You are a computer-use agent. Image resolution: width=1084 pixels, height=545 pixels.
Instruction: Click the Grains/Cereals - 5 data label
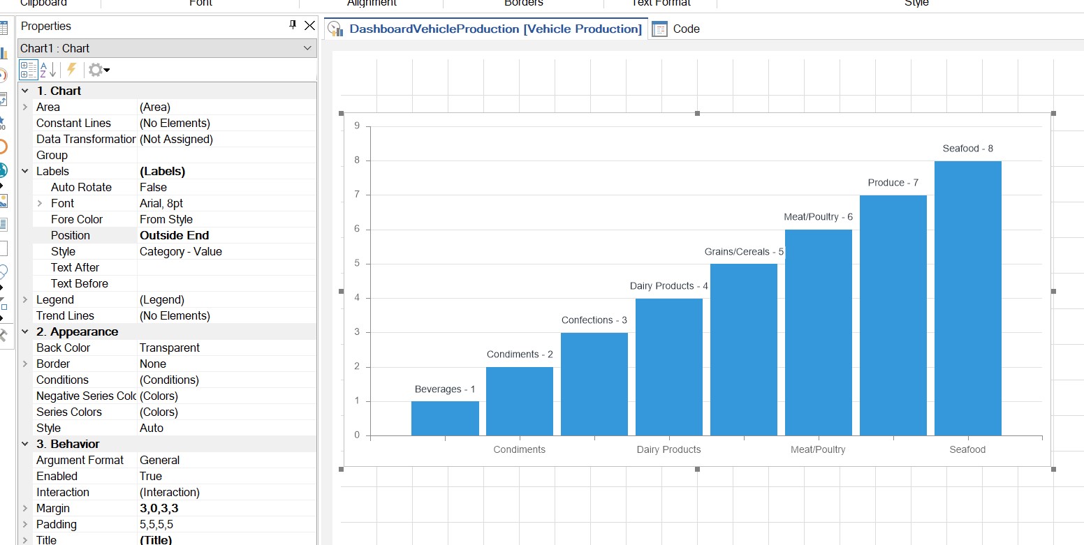tap(744, 251)
